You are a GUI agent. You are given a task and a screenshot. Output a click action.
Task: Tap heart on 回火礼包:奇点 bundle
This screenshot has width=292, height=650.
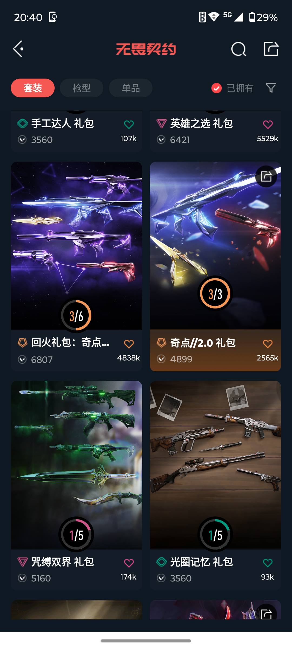[x=129, y=344]
